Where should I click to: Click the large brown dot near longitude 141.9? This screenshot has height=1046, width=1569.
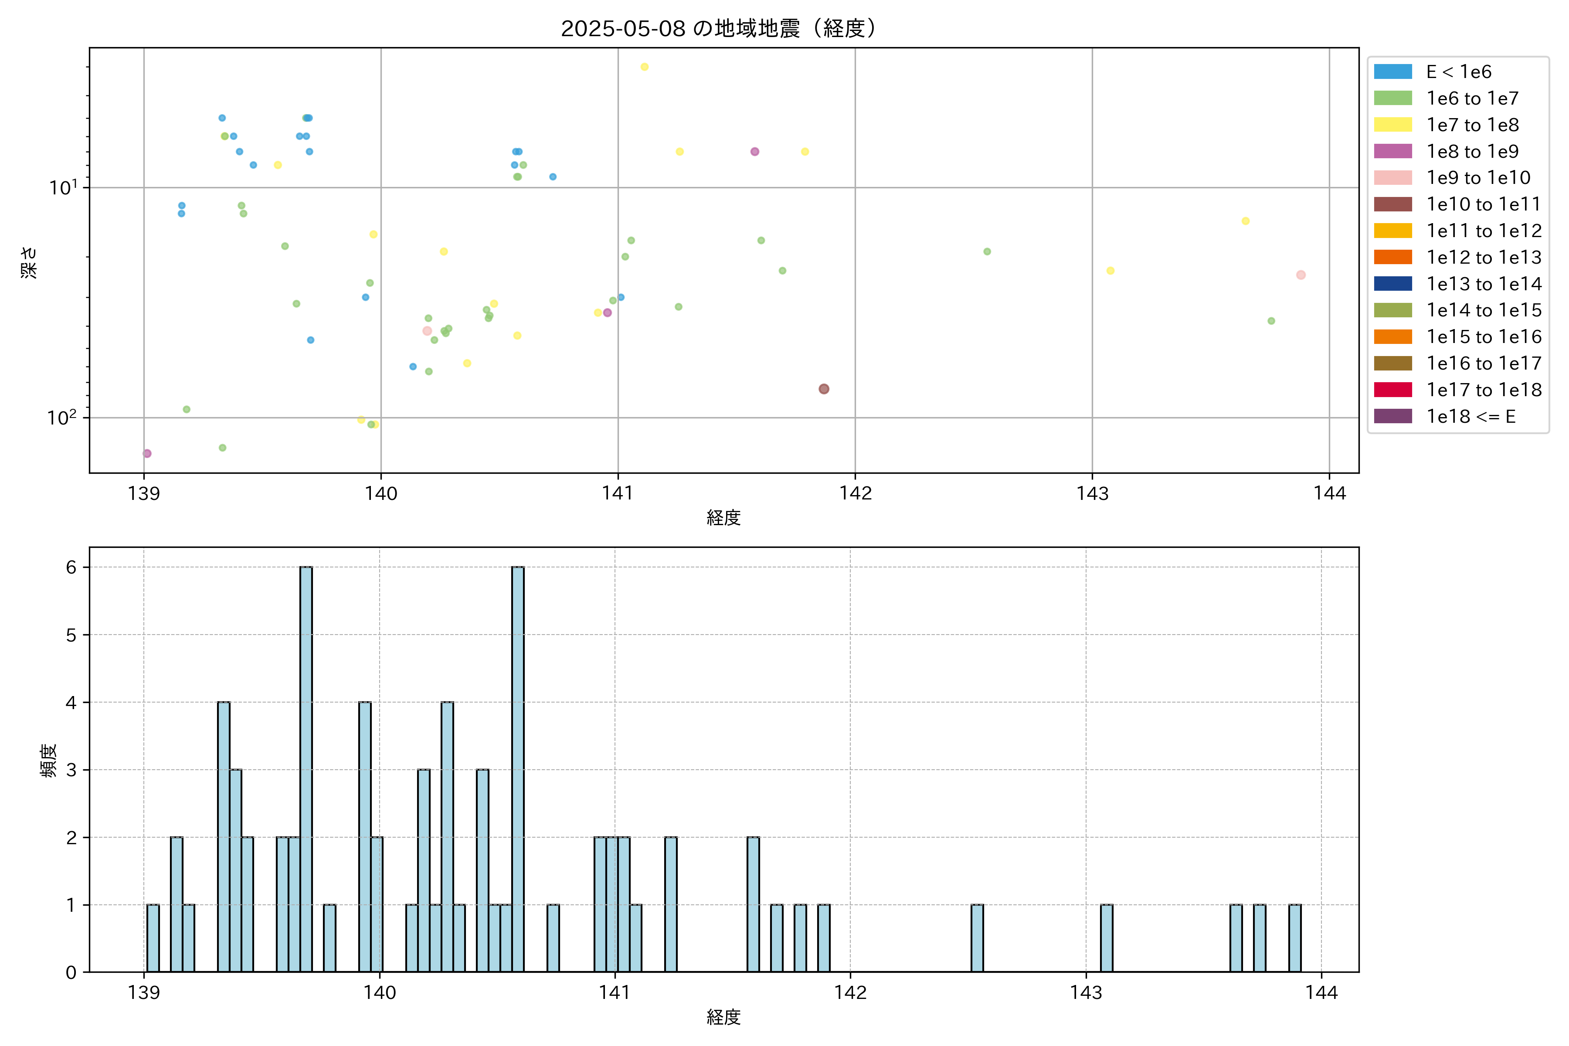824,389
